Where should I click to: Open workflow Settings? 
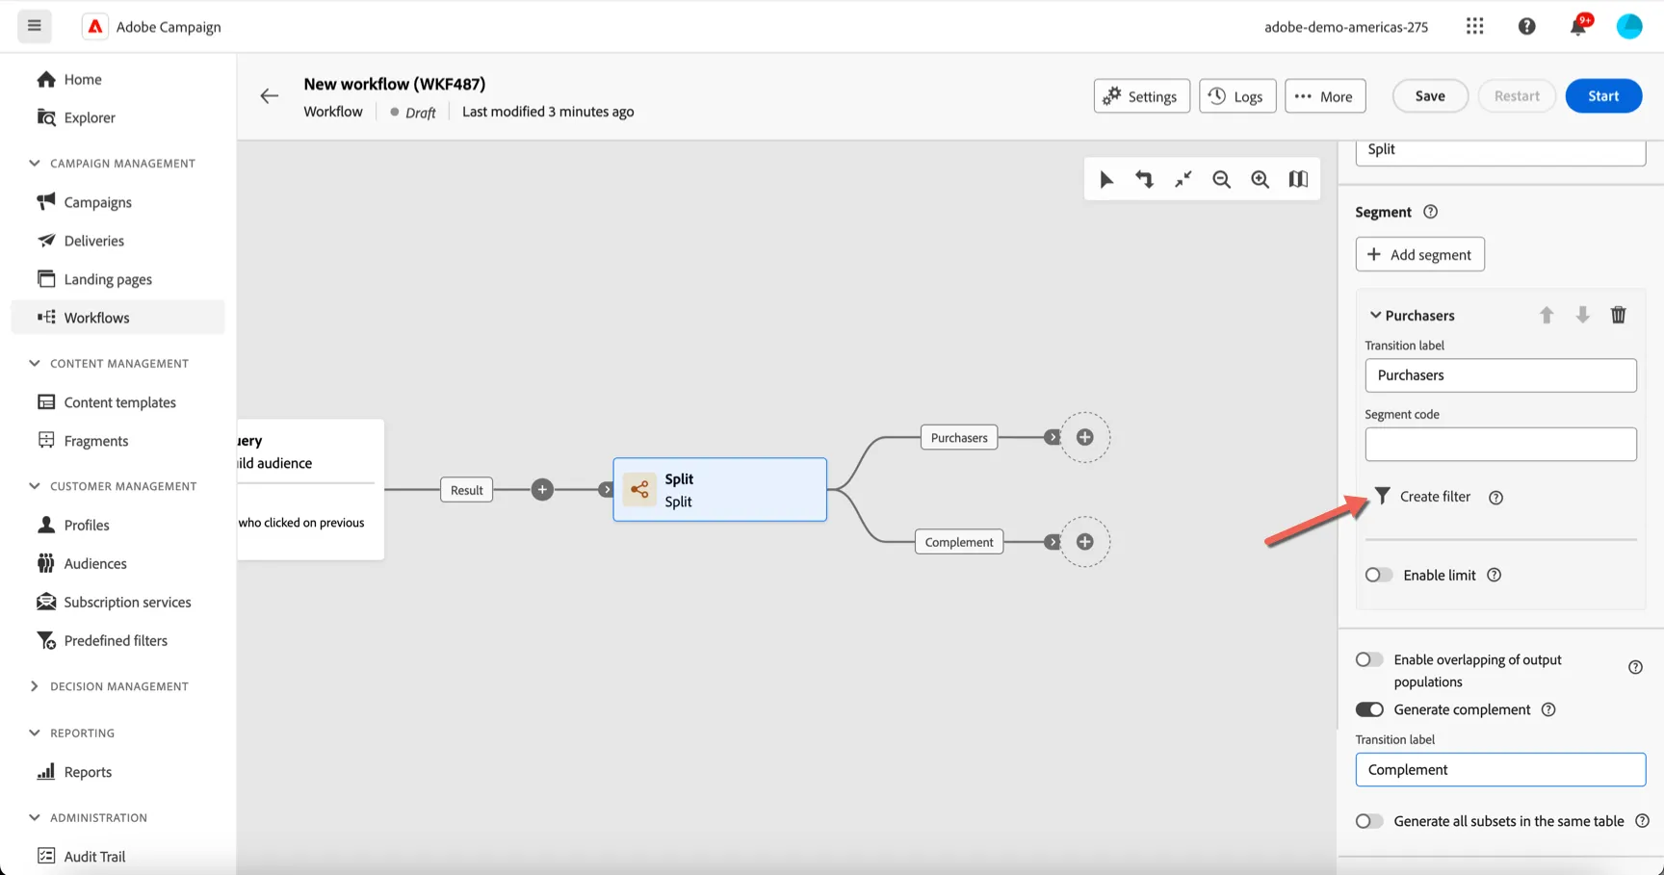tap(1141, 95)
